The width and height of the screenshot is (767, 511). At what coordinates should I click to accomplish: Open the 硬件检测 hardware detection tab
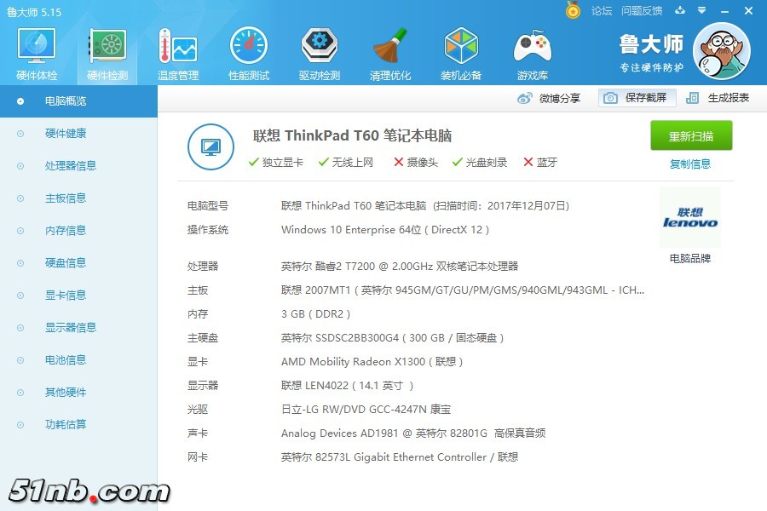[107, 53]
